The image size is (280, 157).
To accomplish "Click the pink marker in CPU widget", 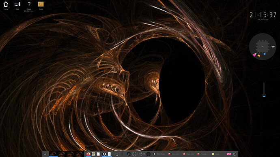I will [254, 55].
